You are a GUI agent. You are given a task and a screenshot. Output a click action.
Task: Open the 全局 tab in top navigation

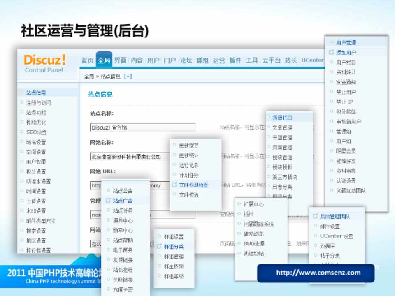coord(104,60)
